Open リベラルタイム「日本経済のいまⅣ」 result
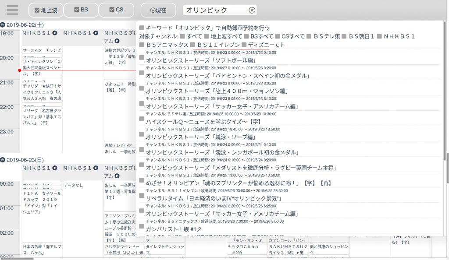 214,198
